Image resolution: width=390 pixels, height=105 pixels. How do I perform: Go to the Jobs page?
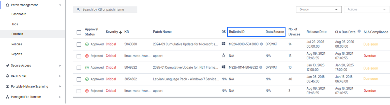tap(15, 24)
